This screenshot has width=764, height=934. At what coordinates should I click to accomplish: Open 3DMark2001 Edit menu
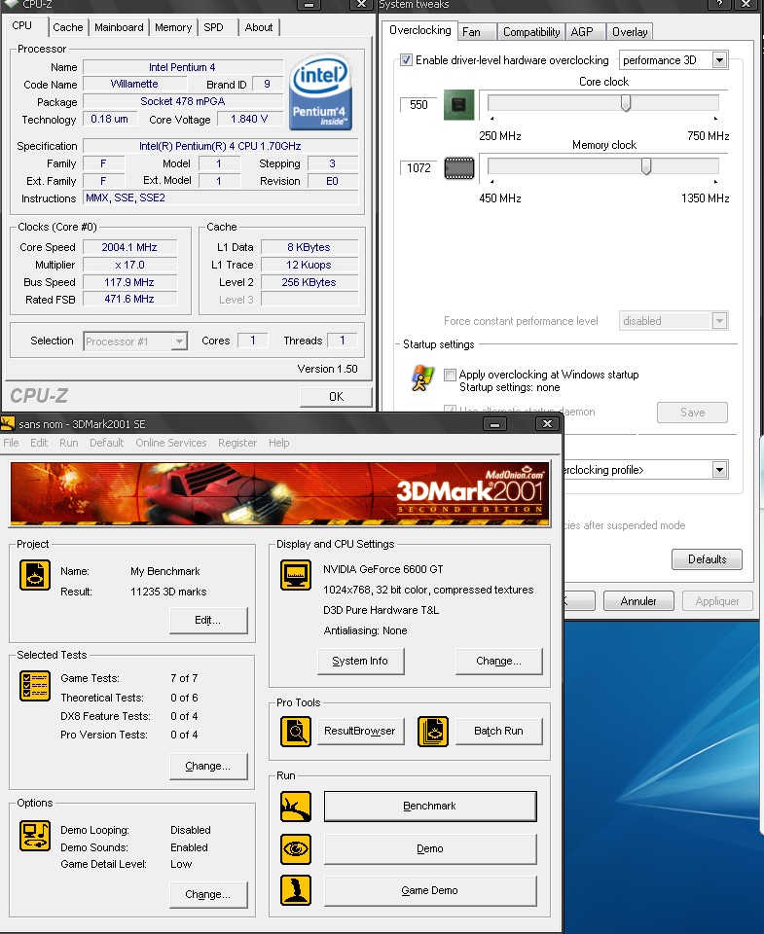click(x=39, y=443)
